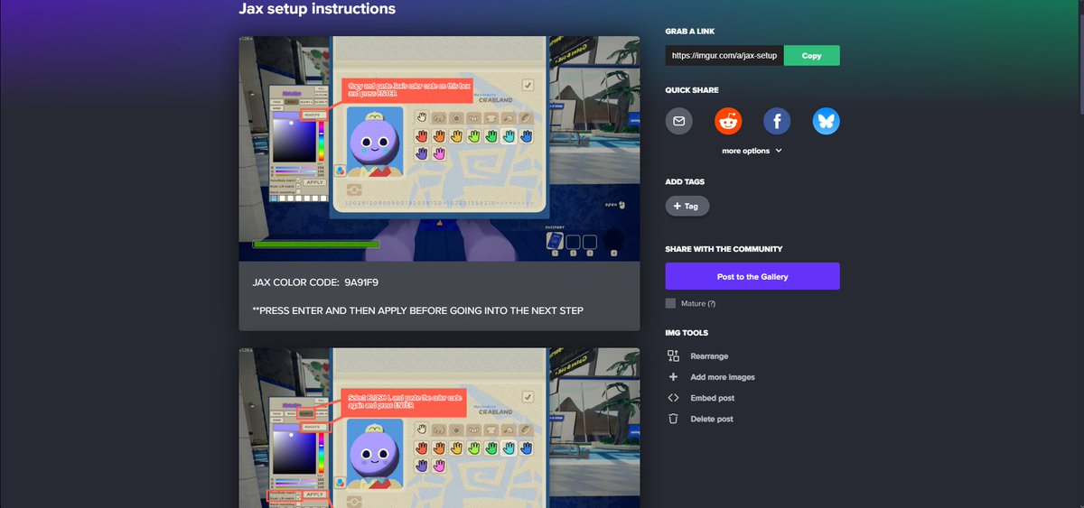Image resolution: width=1084 pixels, height=508 pixels.
Task: Click the PRESS ENTER AND THEN APPLY caption line
Action: (x=417, y=310)
